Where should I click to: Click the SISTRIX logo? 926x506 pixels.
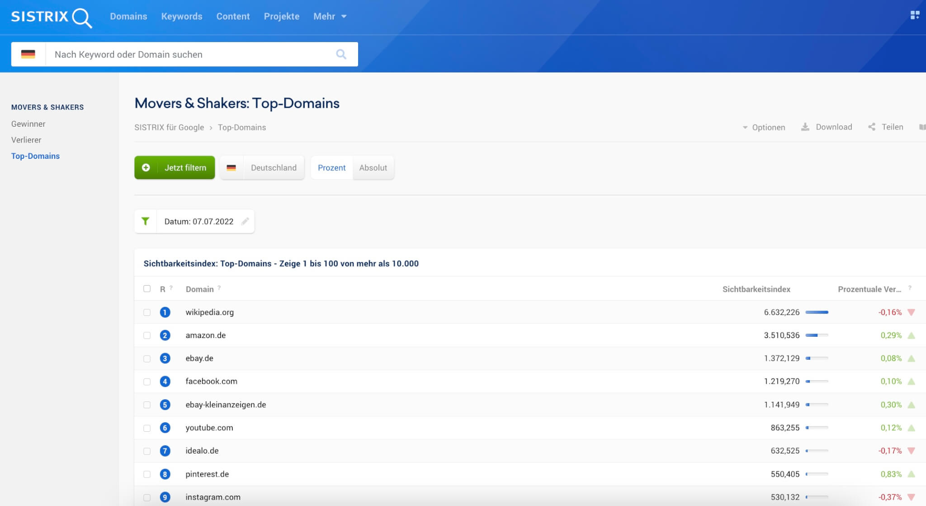tap(51, 17)
